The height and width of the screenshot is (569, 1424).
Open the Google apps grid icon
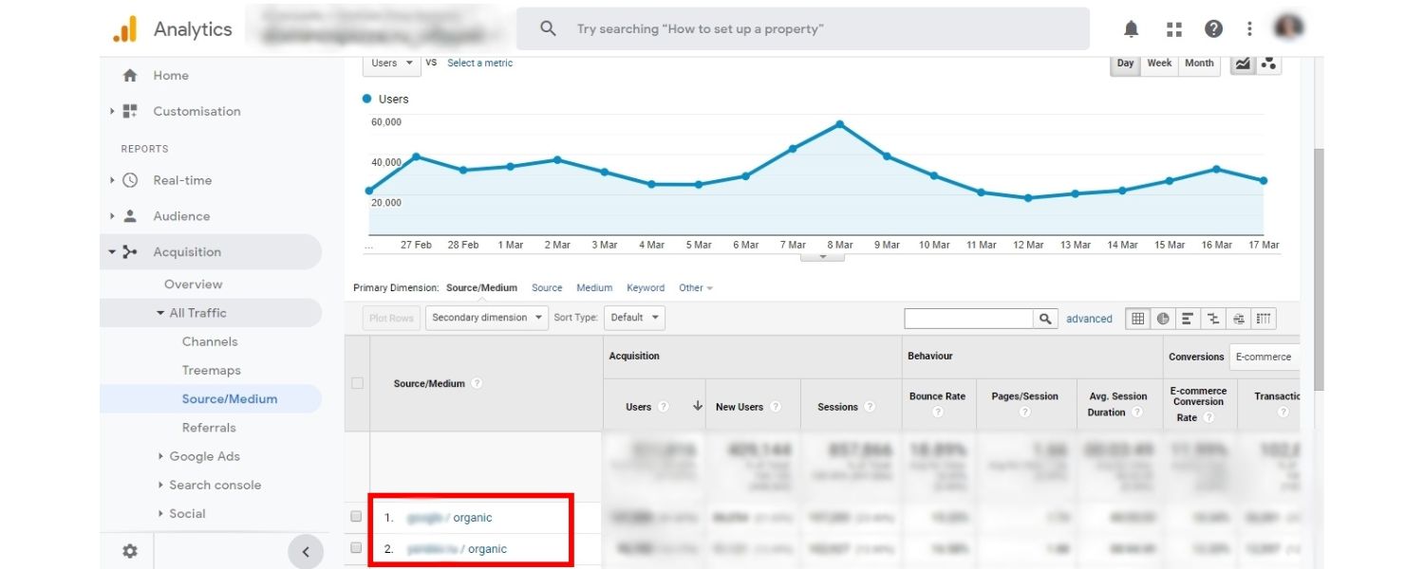[1174, 28]
